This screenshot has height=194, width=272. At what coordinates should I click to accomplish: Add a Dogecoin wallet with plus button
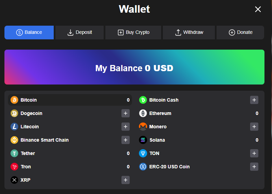coord(126,113)
